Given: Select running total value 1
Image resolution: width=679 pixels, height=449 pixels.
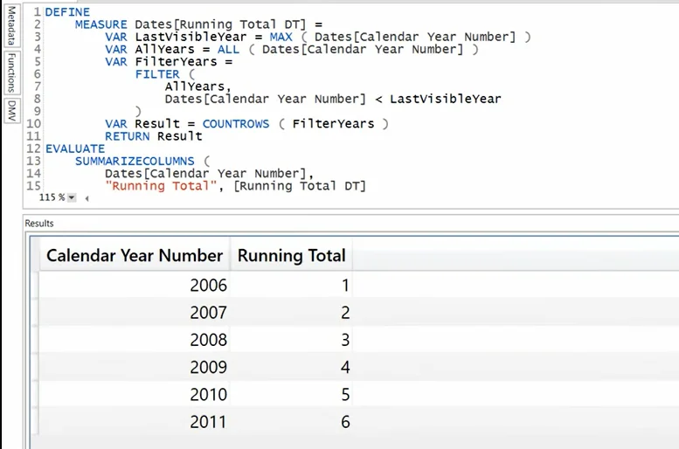Looking at the screenshot, I should pos(291,285).
